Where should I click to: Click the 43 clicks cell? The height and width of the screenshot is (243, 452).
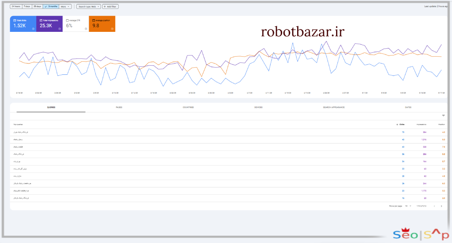tap(403, 140)
